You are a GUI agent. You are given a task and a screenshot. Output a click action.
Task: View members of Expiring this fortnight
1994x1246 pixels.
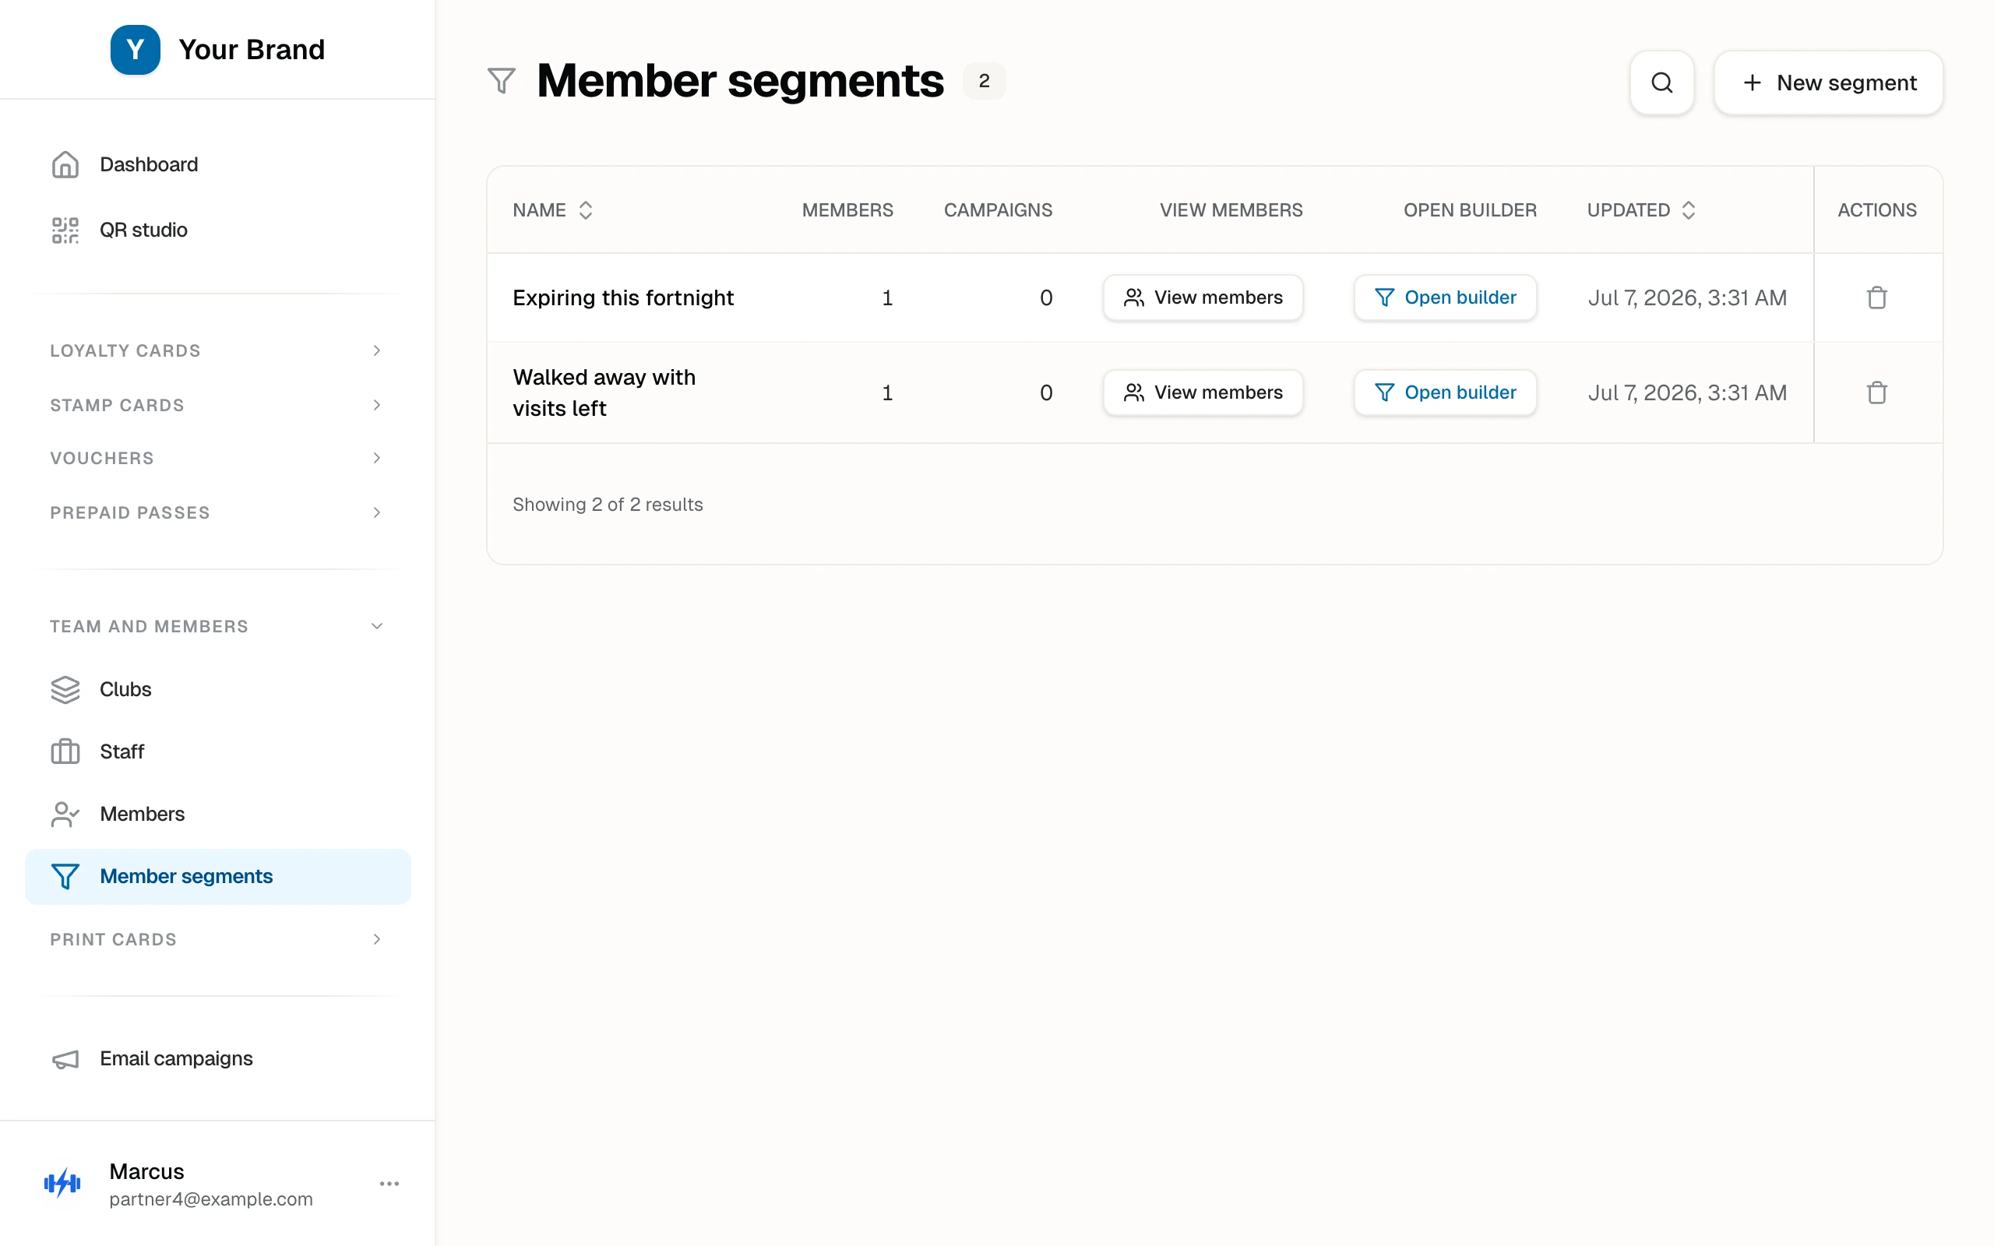[1202, 297]
